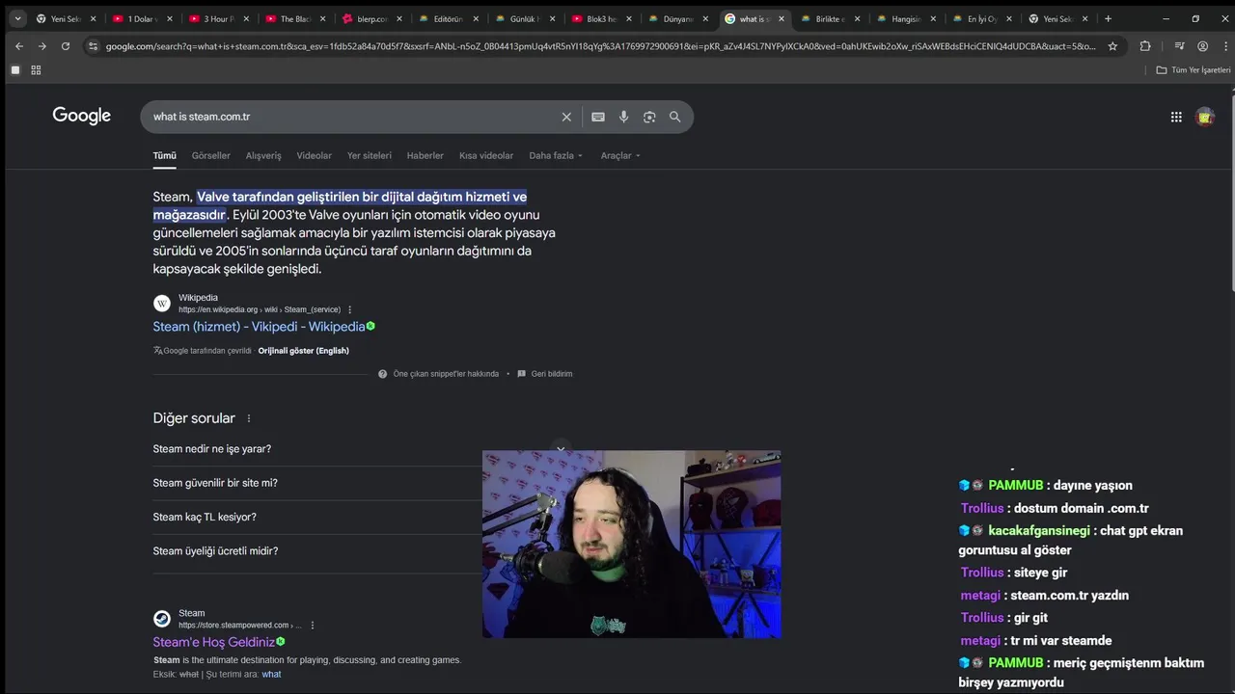
Task: Click the white square bookmark shortcut
Action: [x=14, y=69]
